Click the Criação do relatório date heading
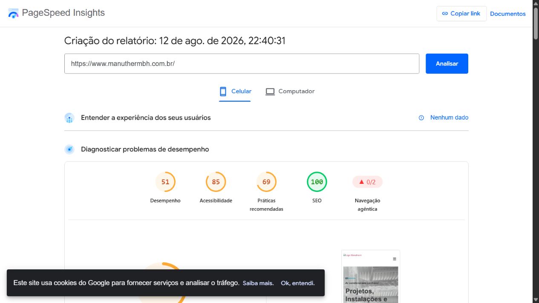Screen dimensions: 539x303 175,41
